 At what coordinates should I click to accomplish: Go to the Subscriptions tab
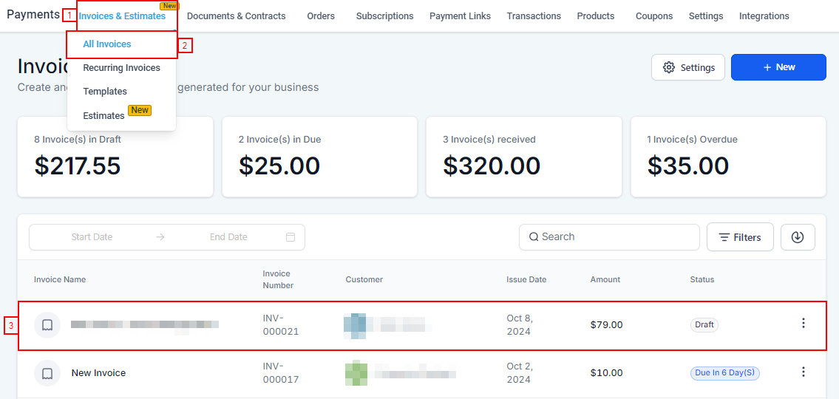tap(384, 16)
